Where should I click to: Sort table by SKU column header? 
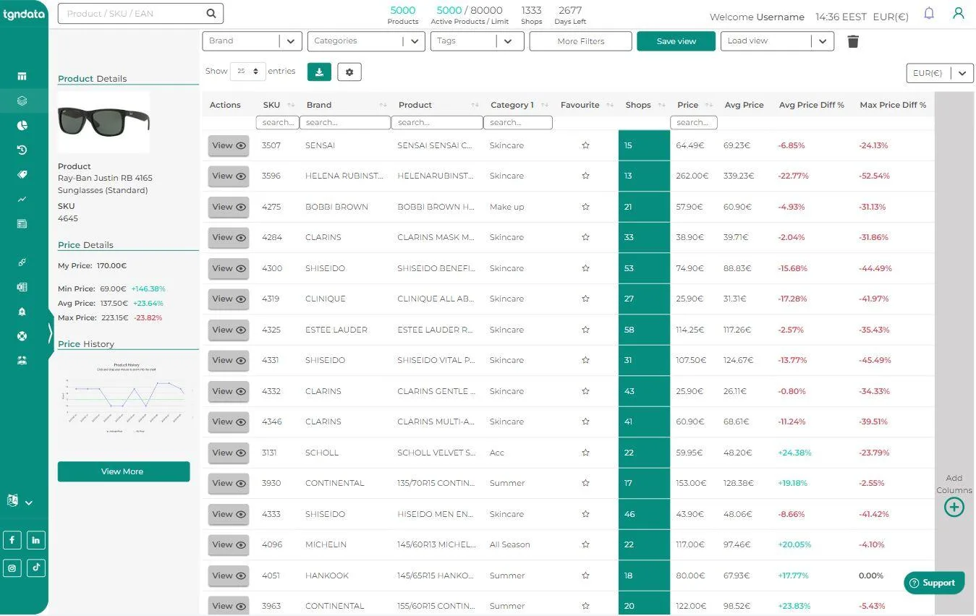point(279,105)
